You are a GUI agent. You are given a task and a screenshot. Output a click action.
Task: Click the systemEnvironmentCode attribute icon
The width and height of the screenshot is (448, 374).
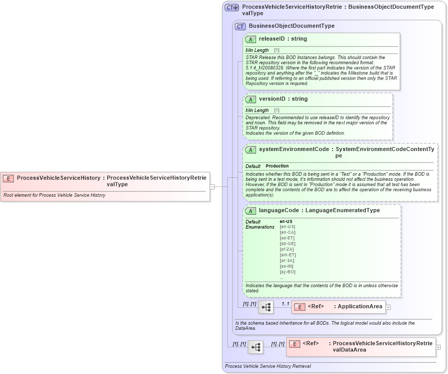(x=250, y=149)
